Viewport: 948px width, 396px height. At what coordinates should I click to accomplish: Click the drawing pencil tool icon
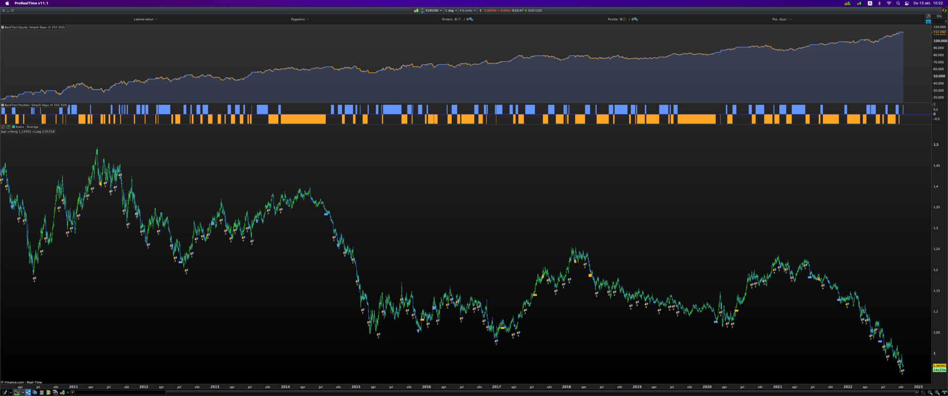coord(4,392)
